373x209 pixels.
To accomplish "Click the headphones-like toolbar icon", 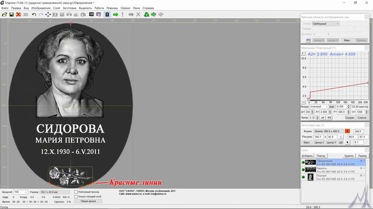I will tap(69, 15).
